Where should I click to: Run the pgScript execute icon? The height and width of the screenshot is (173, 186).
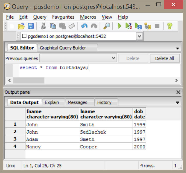click(129, 26)
